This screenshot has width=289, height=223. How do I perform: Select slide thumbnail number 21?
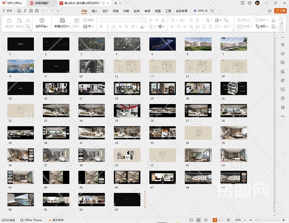coord(234,88)
